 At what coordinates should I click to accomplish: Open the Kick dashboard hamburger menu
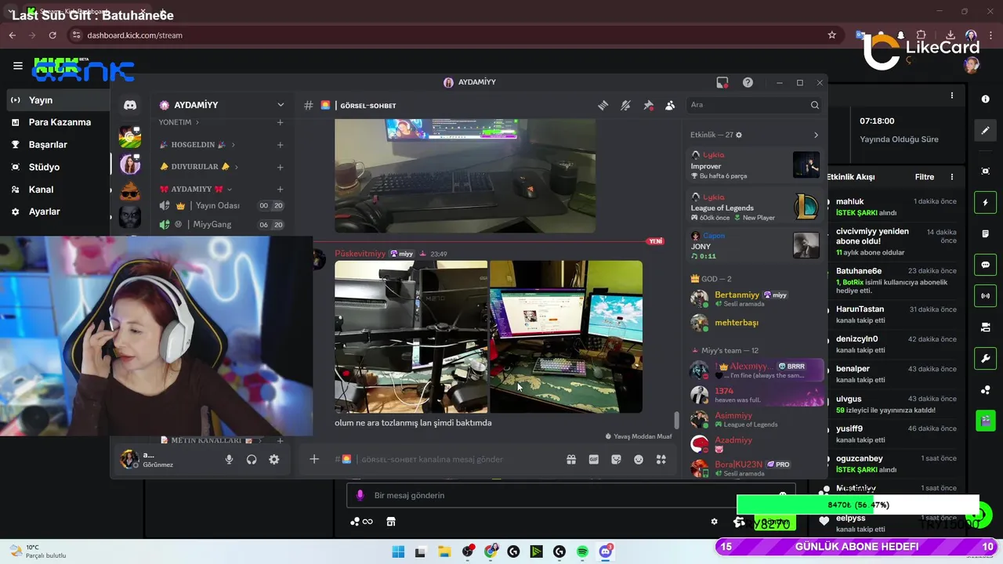17,66
